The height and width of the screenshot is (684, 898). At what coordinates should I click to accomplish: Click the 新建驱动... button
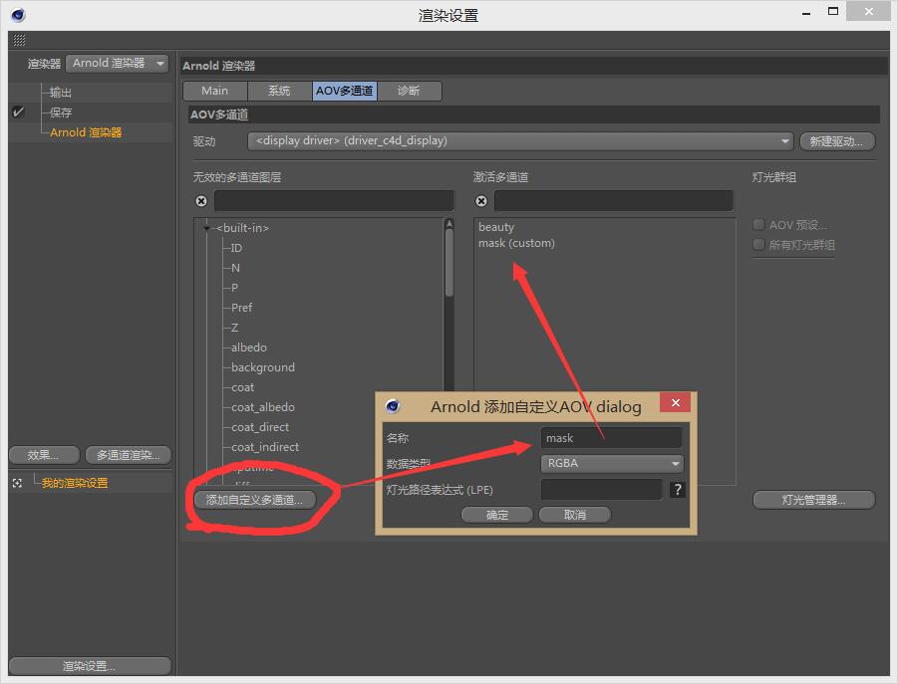coord(837,141)
